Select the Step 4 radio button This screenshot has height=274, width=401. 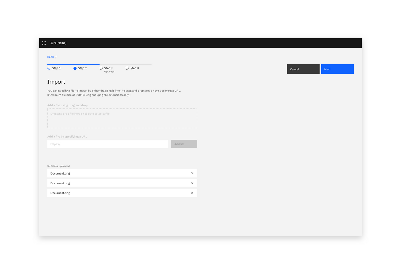[127, 68]
